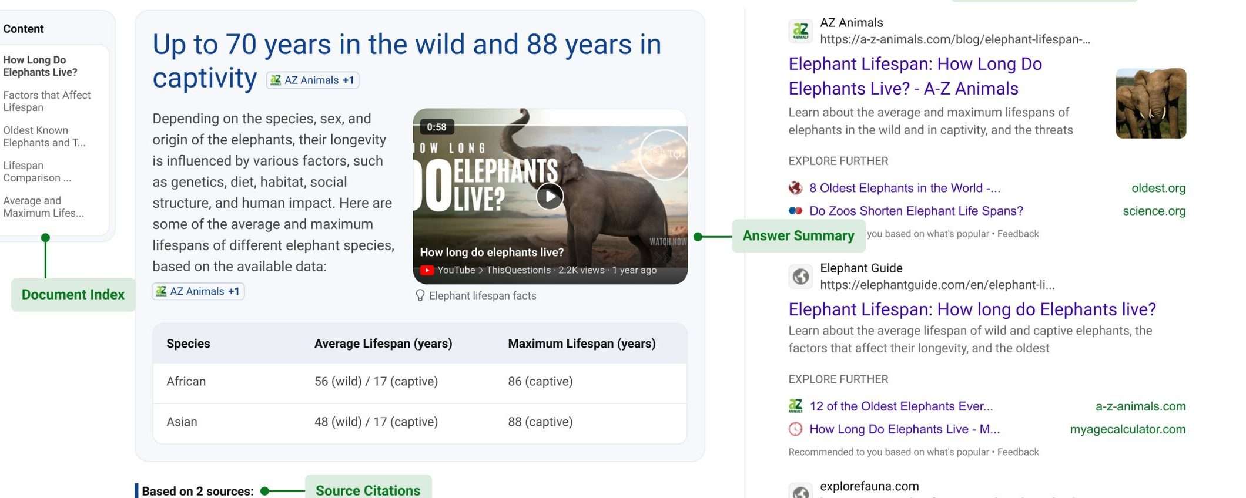Viewport: 1246px width, 498px height.
Task: Go to Oldest Known Elephants section
Action: coord(43,136)
